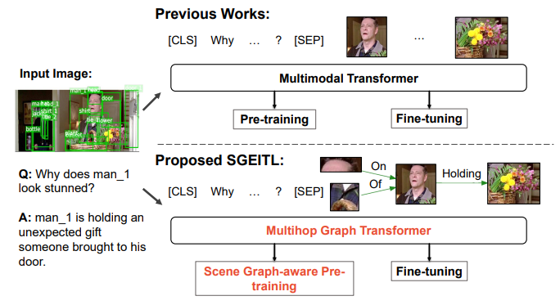The width and height of the screenshot is (560, 305).
Task: Click the input image with bounding boxes
Action: 77,121
